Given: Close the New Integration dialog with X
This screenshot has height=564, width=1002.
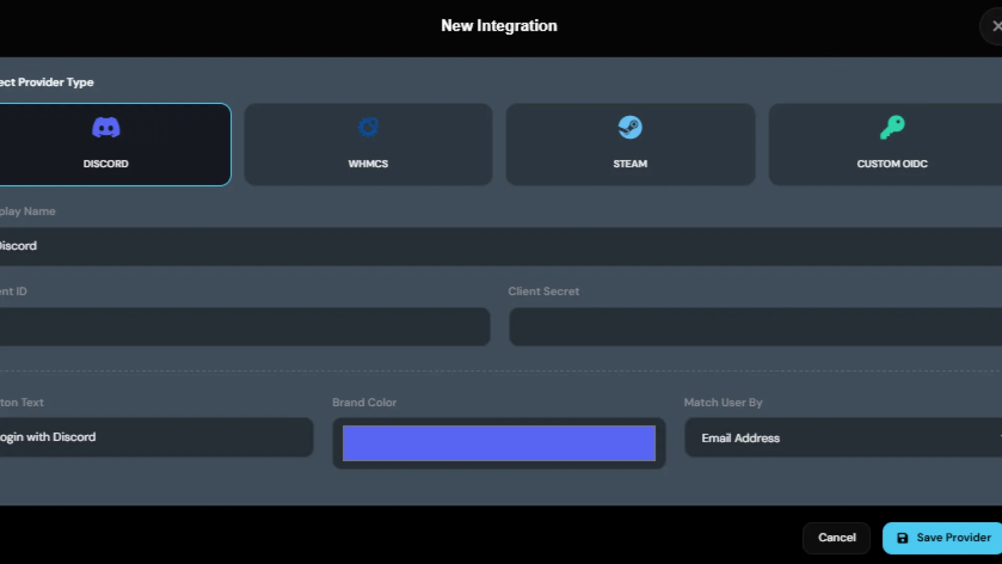Looking at the screenshot, I should [996, 26].
